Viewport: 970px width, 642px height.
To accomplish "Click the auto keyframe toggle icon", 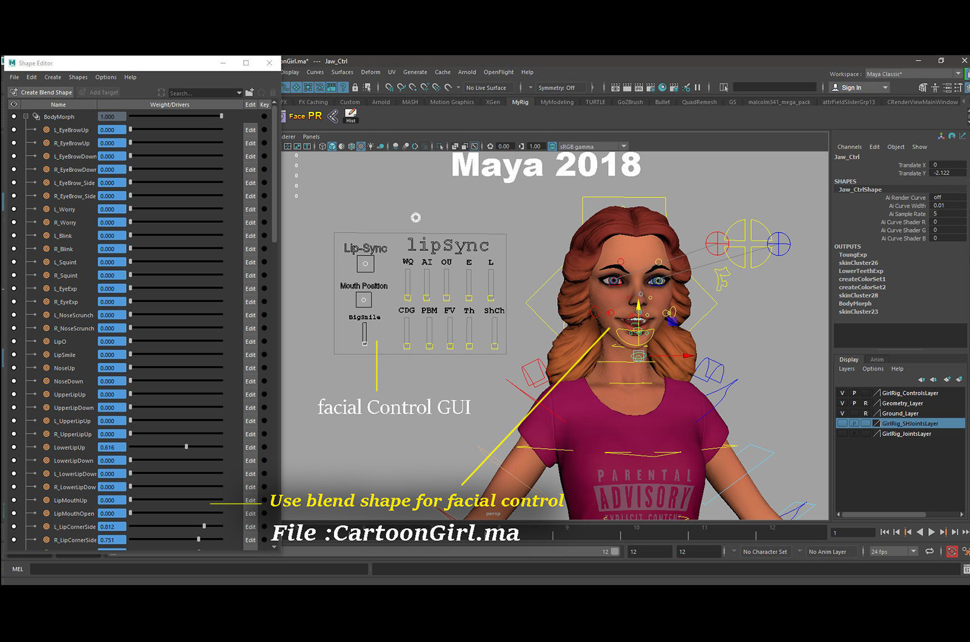I will click(952, 551).
